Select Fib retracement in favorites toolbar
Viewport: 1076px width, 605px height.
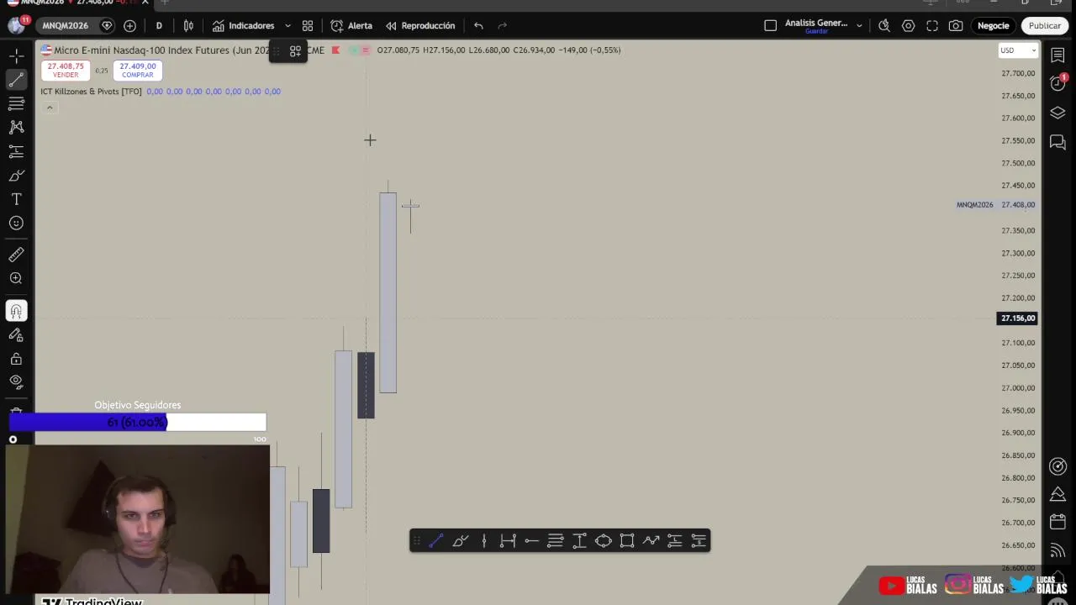pos(556,541)
